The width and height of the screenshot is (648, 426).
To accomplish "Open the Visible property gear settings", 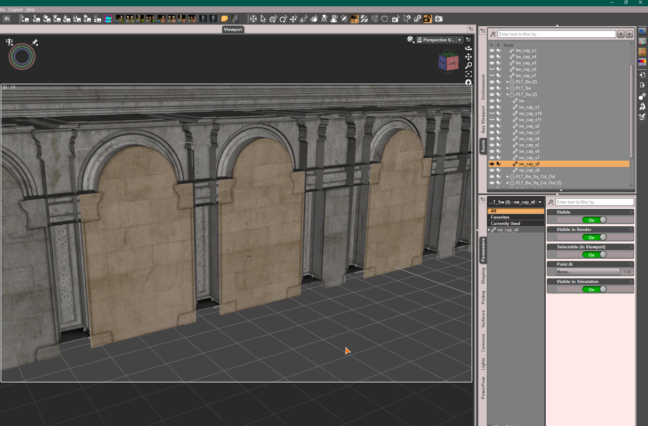I will coord(631,212).
